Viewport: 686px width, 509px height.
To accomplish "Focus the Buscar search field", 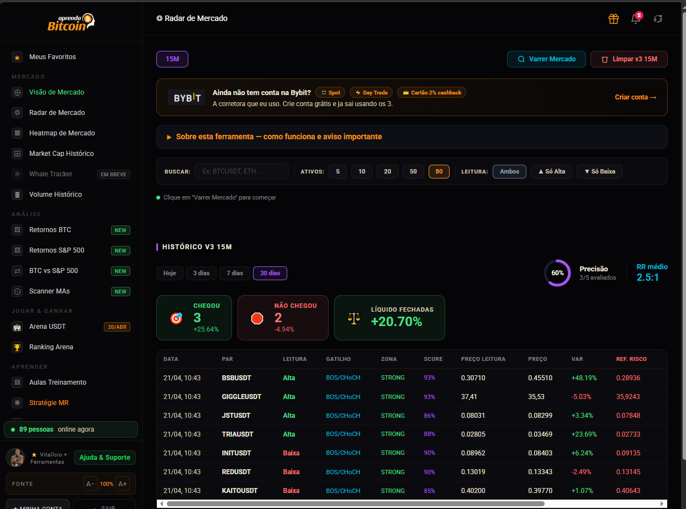I will click(242, 171).
